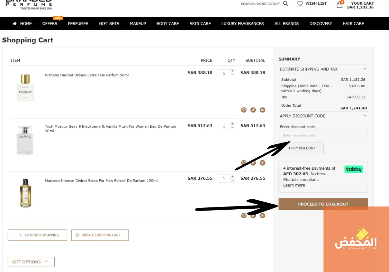Open the Makeup menu

138,23
